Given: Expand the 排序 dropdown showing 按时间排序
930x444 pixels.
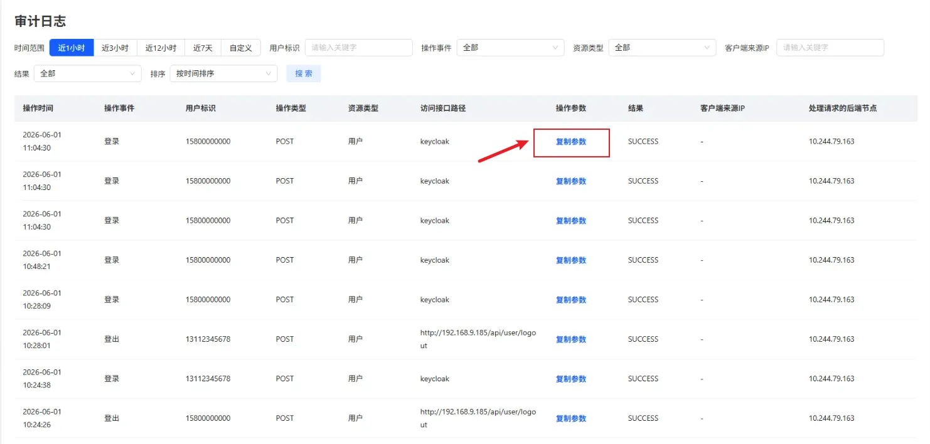Looking at the screenshot, I should coord(223,73).
